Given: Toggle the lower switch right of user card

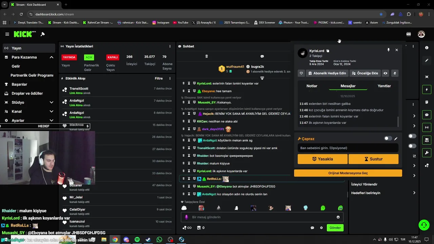Looking at the screenshot, I should [x=412, y=146].
